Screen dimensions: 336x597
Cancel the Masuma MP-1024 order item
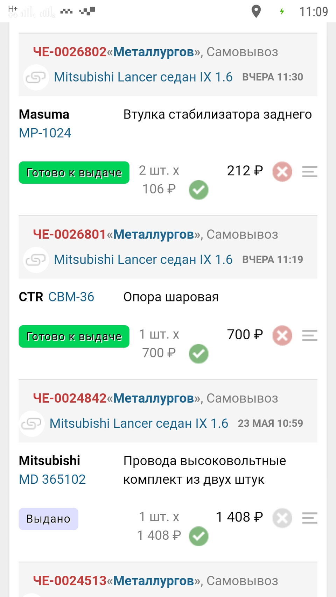[282, 172]
